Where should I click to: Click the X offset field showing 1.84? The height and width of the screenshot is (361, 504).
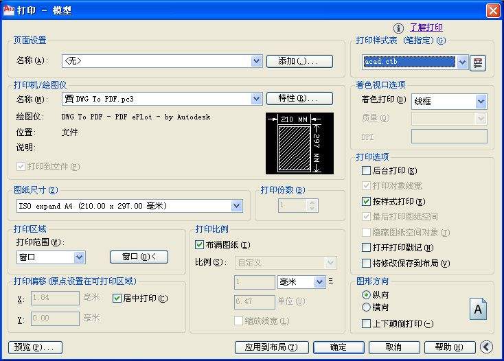click(x=55, y=298)
